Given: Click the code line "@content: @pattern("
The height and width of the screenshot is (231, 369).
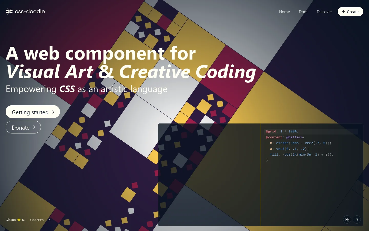Looking at the screenshot, I should 285,137.
